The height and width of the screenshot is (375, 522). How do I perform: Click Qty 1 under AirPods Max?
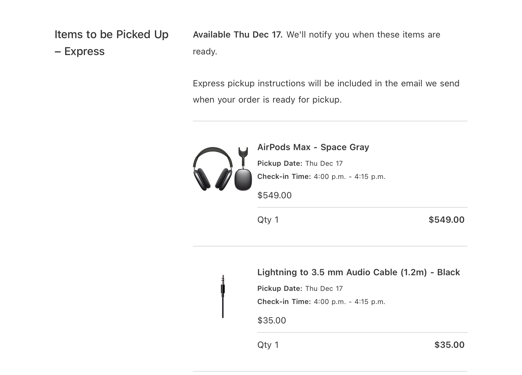(268, 220)
